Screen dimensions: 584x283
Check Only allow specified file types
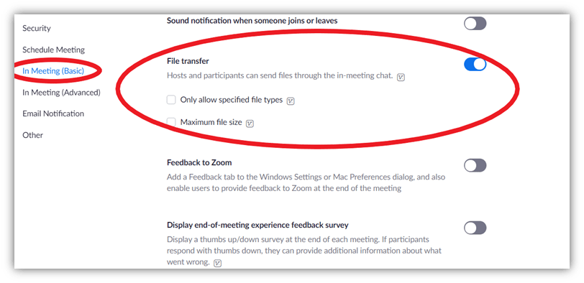[x=171, y=100]
